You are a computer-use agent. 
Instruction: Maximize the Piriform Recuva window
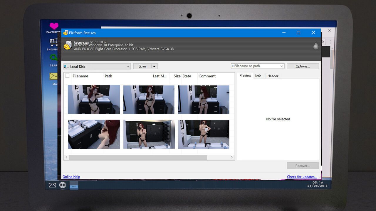(x=298, y=33)
